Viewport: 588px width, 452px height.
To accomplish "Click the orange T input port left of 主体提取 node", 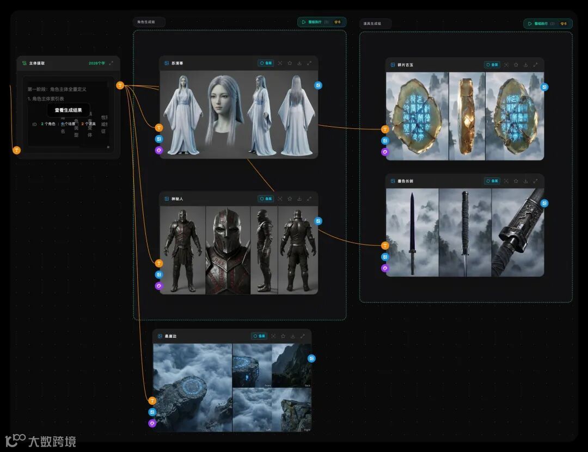I will tap(16, 150).
